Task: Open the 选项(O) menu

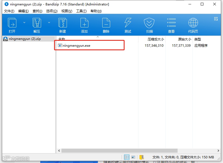Action: (x=52, y=11)
